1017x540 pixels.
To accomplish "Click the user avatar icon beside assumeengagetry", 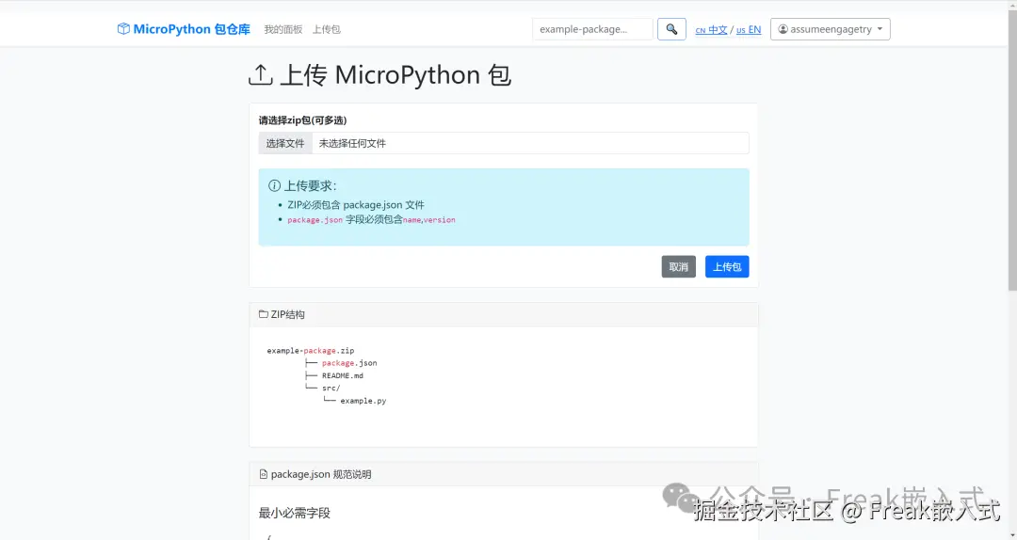I will (x=783, y=29).
